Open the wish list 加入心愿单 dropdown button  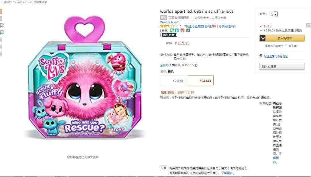[282, 66]
